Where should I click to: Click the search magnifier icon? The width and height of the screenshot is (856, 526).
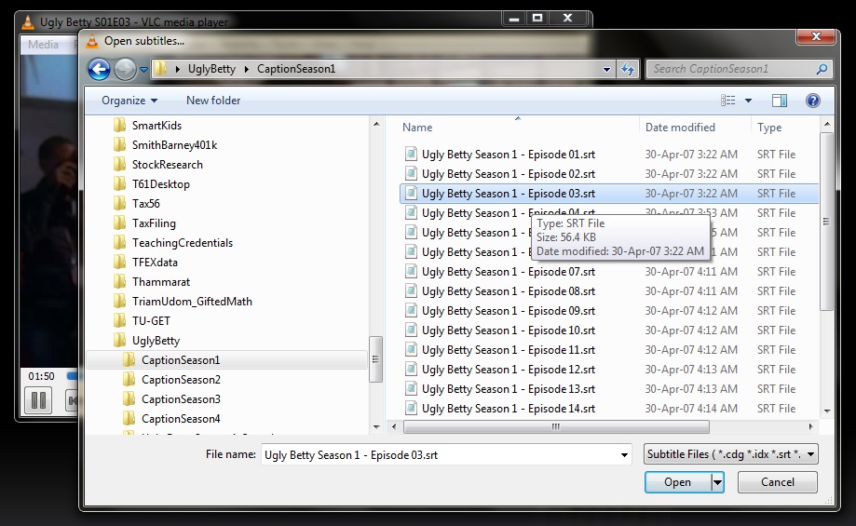coord(822,69)
